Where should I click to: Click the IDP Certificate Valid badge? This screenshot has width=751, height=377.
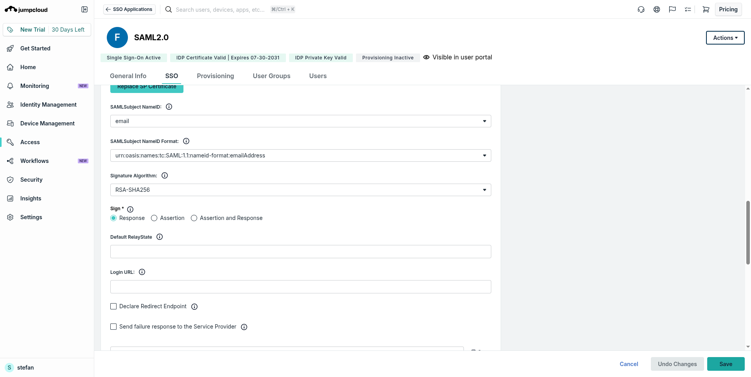228,57
